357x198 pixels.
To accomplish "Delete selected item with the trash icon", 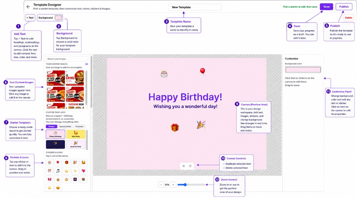I will (x=190, y=166).
